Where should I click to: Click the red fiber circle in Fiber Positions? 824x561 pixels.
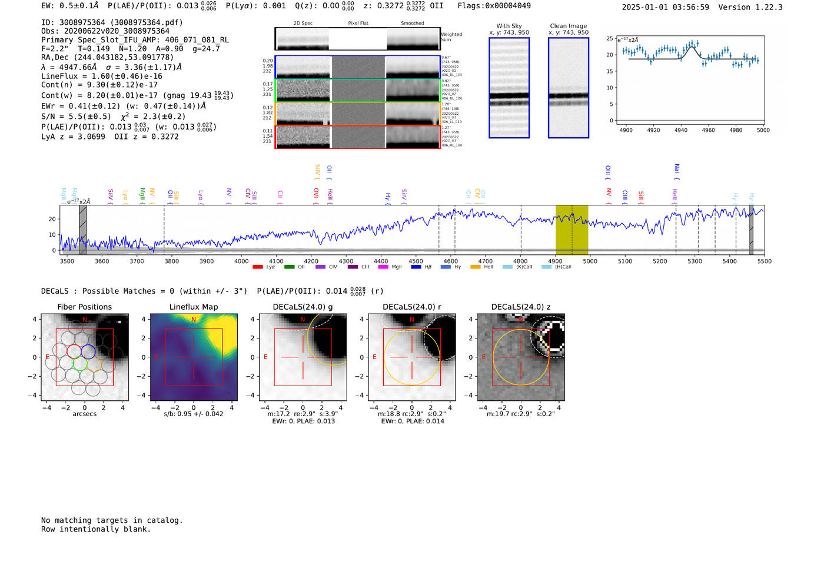click(x=74, y=351)
